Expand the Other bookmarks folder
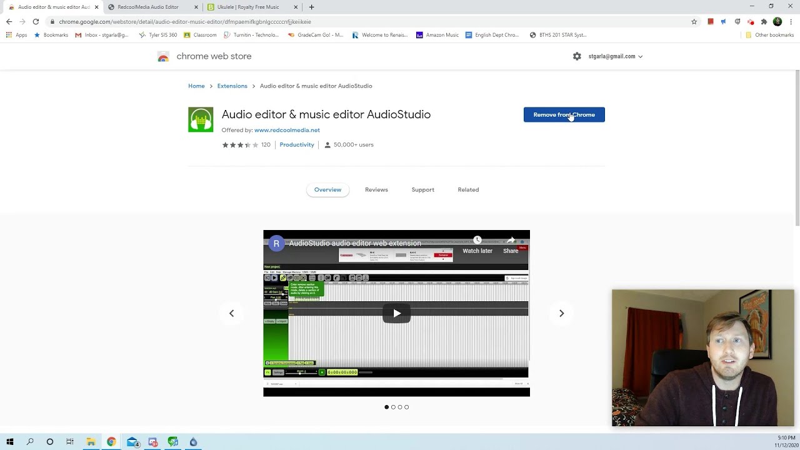The width and height of the screenshot is (800, 450). 769,35
